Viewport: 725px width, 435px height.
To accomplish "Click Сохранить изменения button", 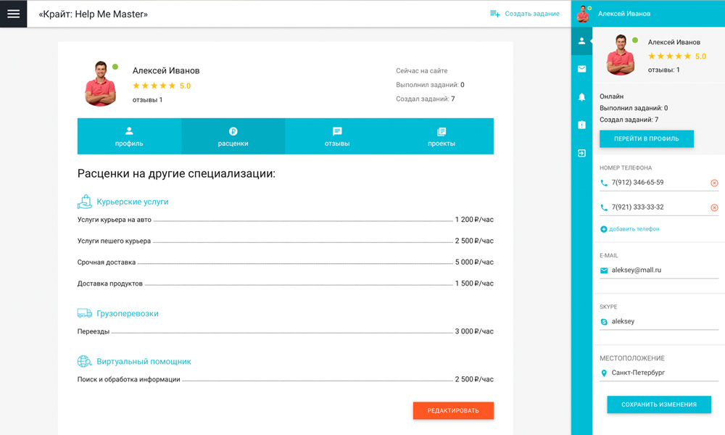I will (659, 405).
